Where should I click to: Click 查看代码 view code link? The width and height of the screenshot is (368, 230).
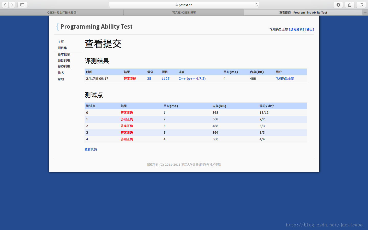point(91,149)
